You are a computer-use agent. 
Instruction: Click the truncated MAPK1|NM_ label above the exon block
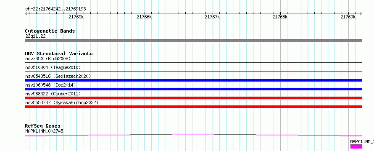coord(362,141)
